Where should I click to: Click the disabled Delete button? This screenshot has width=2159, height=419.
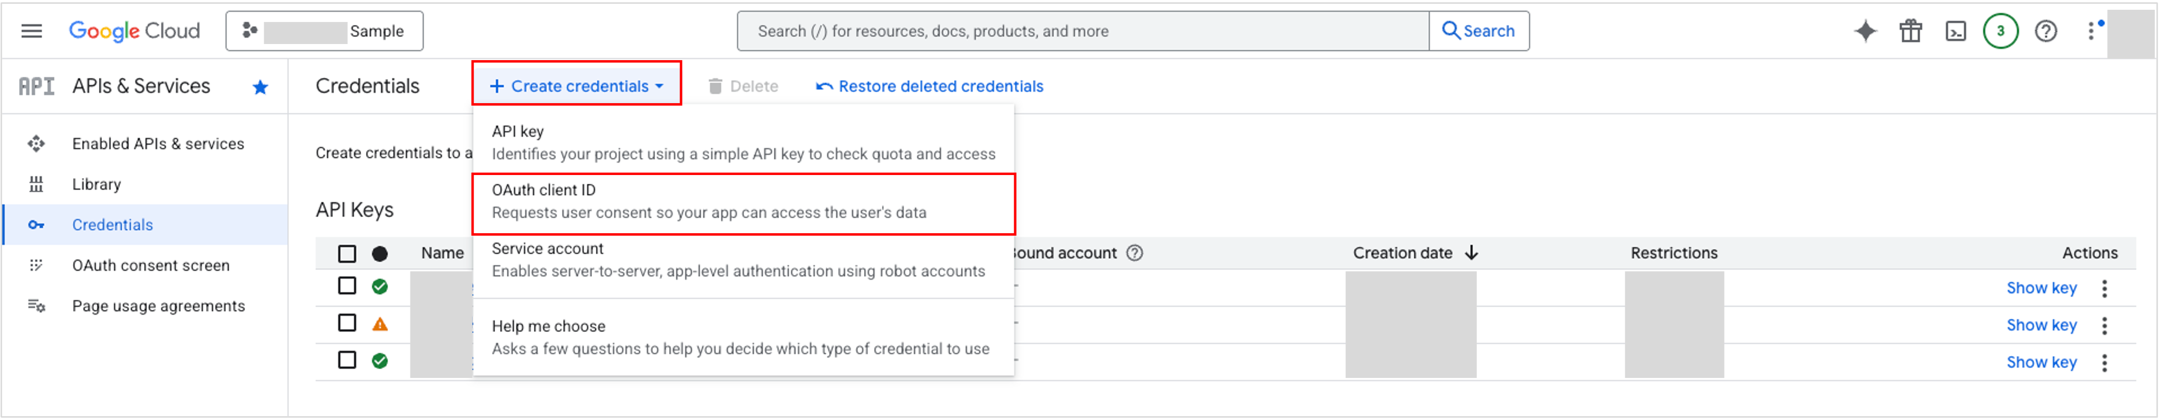(744, 87)
